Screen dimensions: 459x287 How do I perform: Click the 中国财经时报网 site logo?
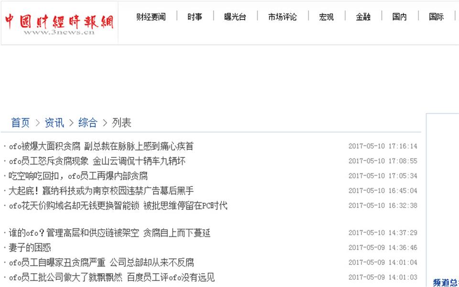[x=57, y=22]
